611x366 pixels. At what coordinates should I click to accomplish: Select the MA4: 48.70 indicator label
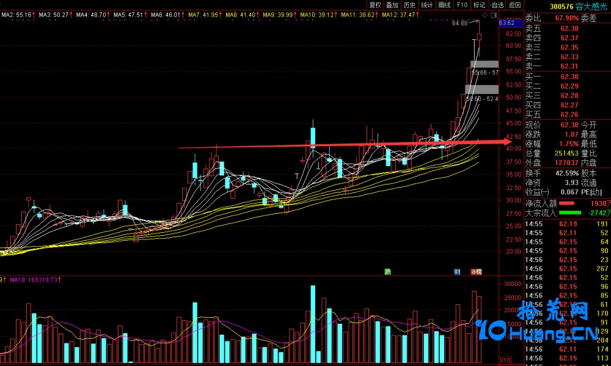(x=93, y=15)
